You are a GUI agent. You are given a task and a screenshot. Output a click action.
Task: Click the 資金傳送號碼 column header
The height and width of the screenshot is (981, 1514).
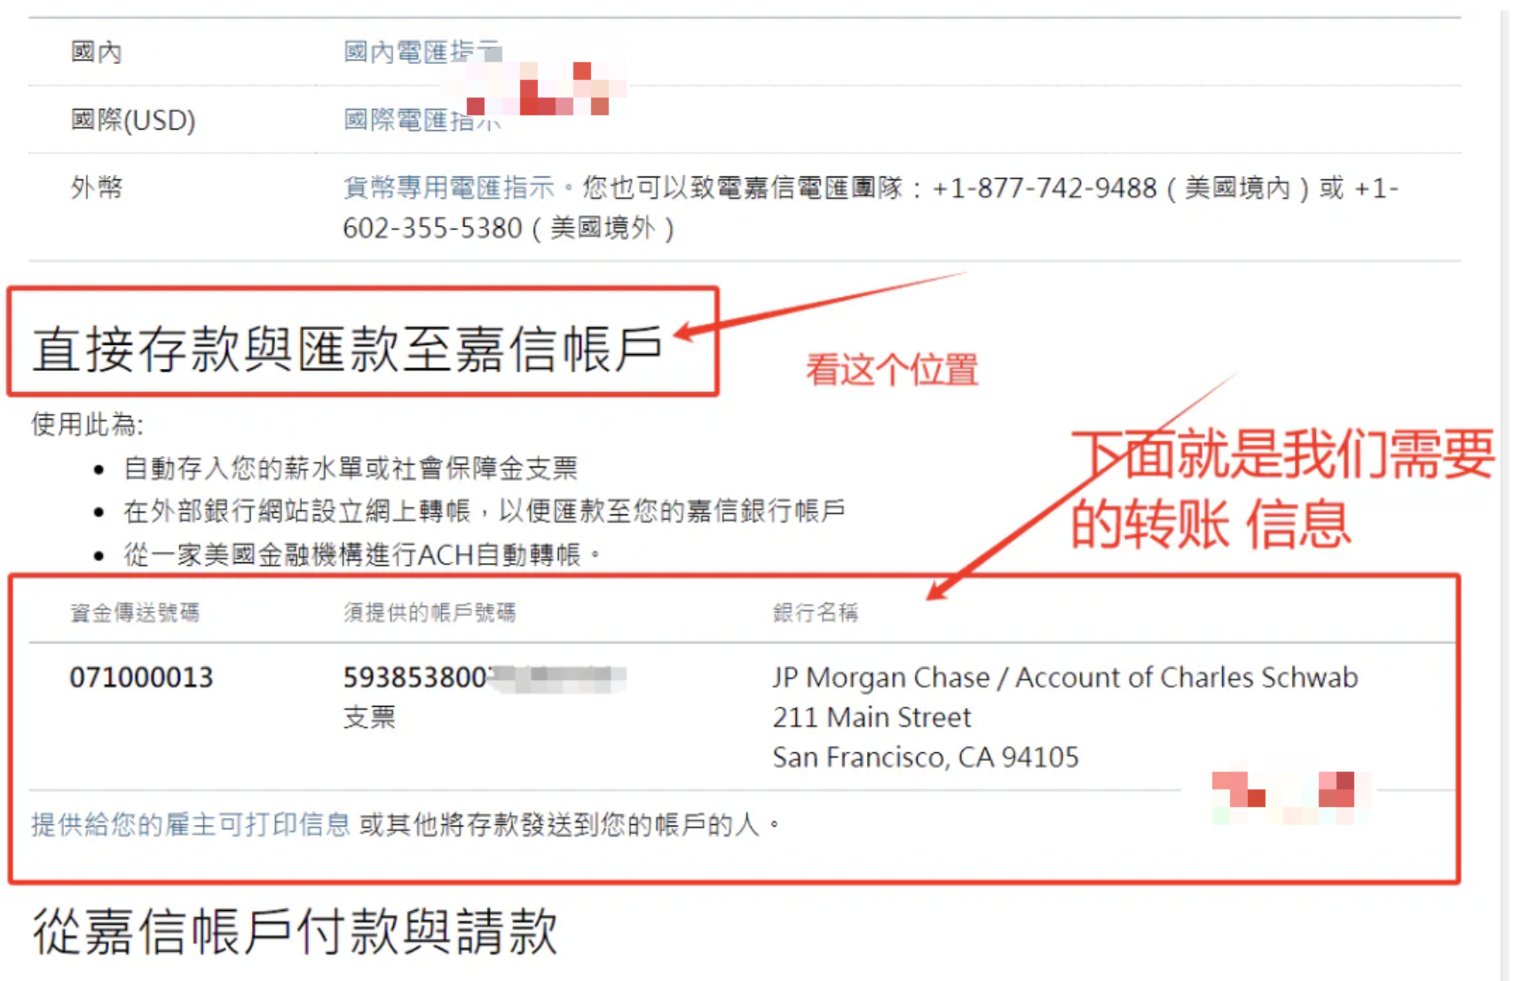(135, 613)
